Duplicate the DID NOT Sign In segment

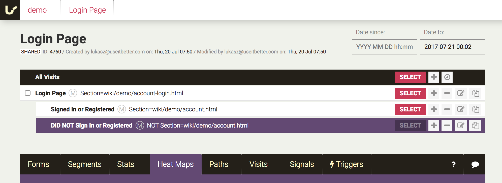pos(475,126)
